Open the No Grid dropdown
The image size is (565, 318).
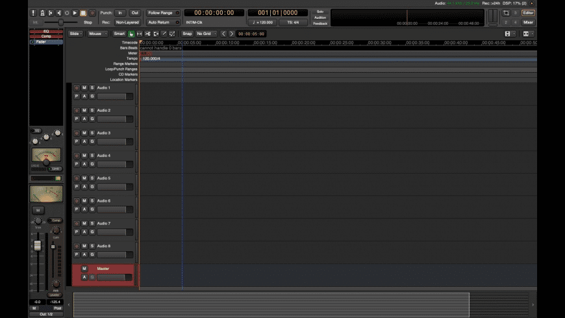(207, 34)
